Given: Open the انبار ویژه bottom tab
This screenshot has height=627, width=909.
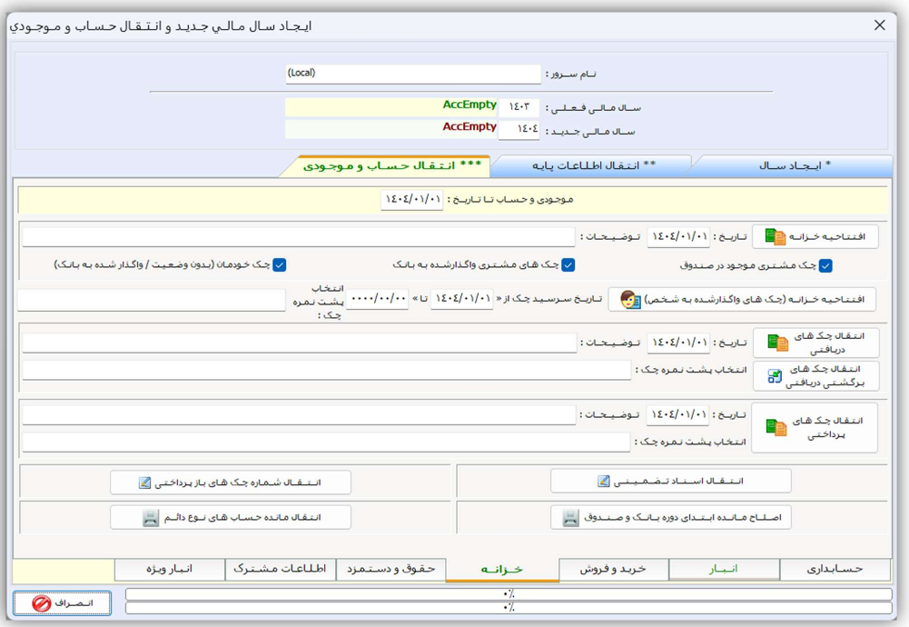Looking at the screenshot, I should tap(169, 569).
